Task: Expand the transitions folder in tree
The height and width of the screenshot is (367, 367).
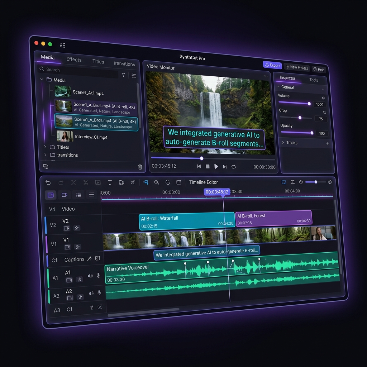Action: click(46, 154)
